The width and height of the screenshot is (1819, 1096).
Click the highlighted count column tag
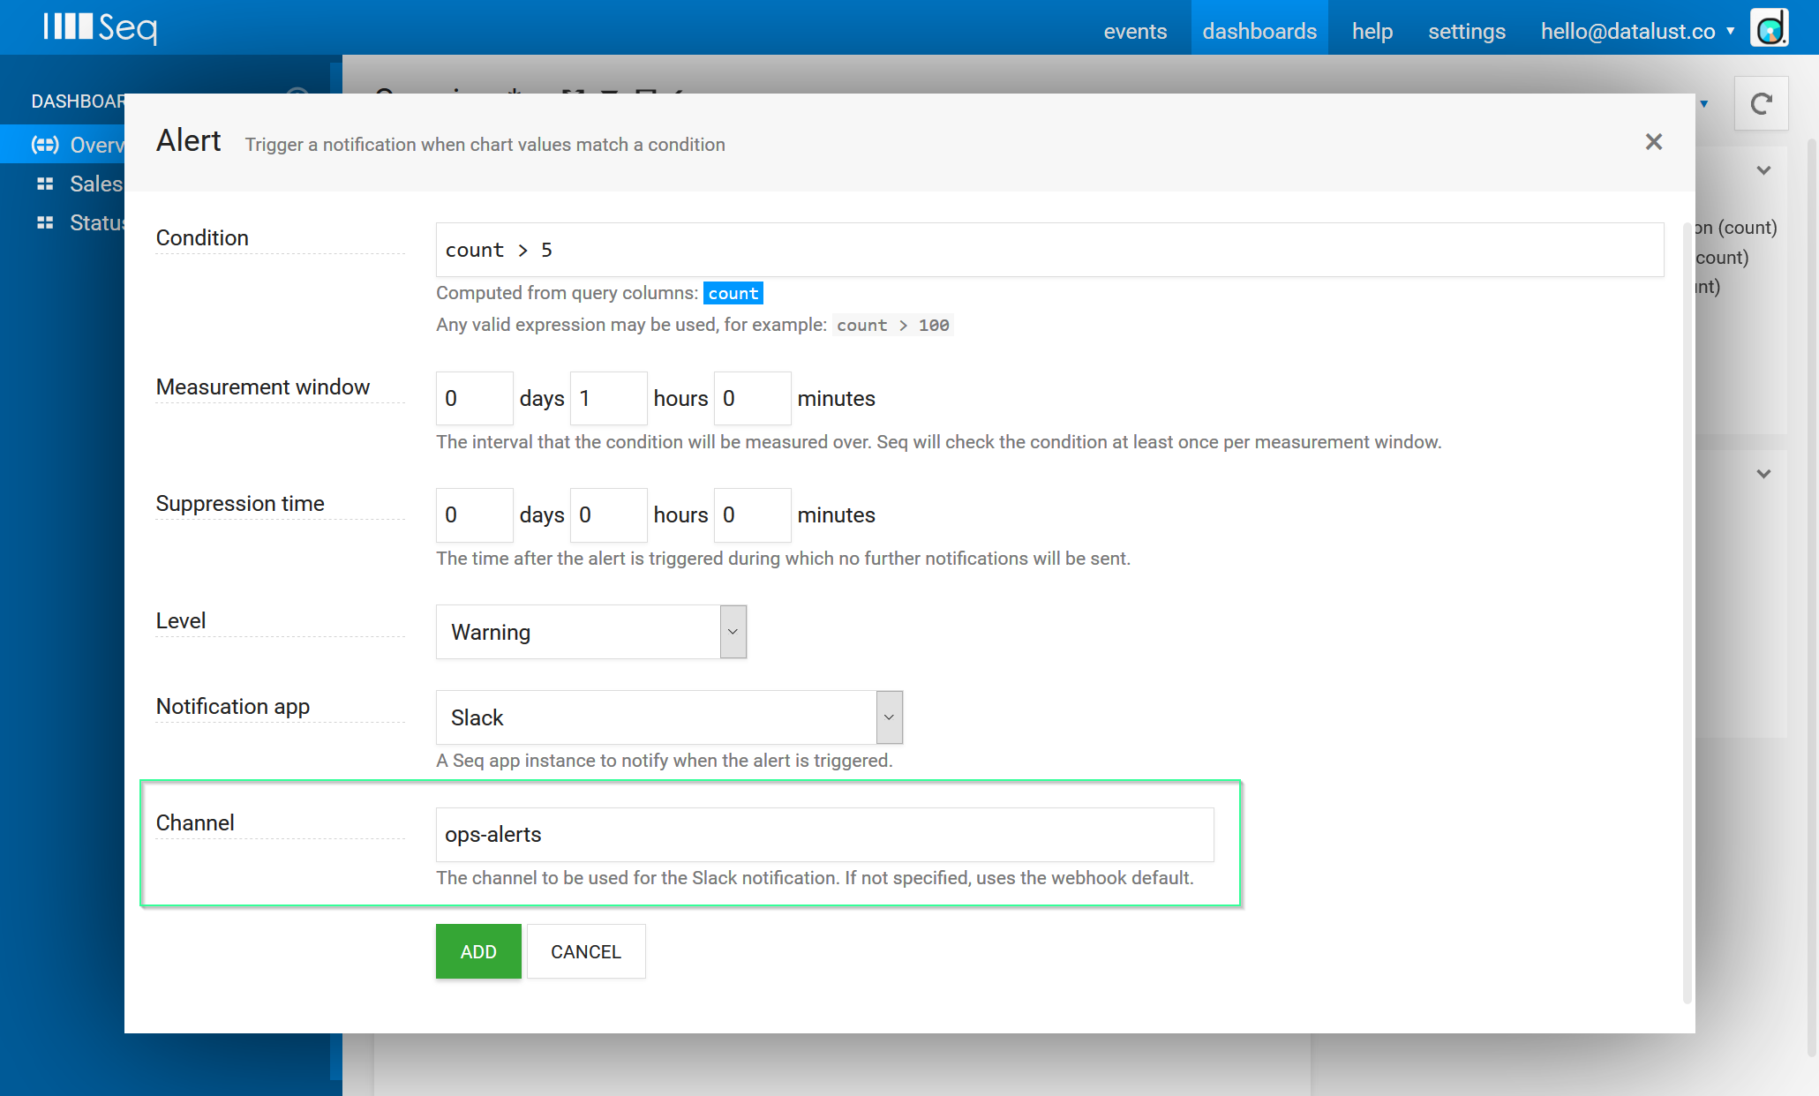(733, 293)
